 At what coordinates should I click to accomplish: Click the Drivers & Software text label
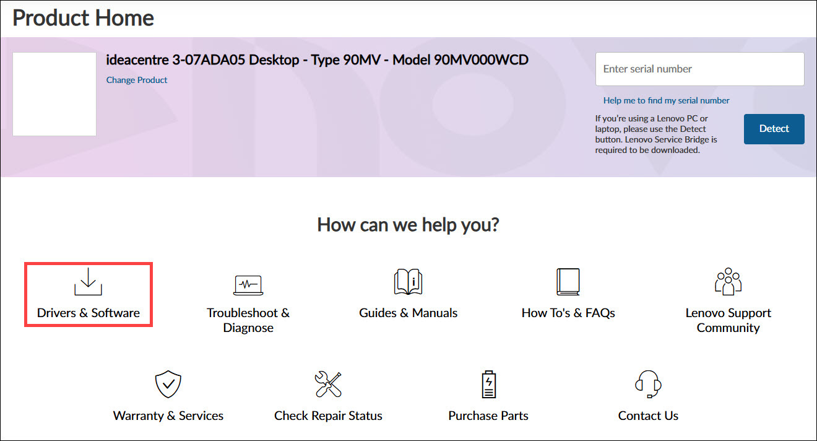click(x=89, y=313)
